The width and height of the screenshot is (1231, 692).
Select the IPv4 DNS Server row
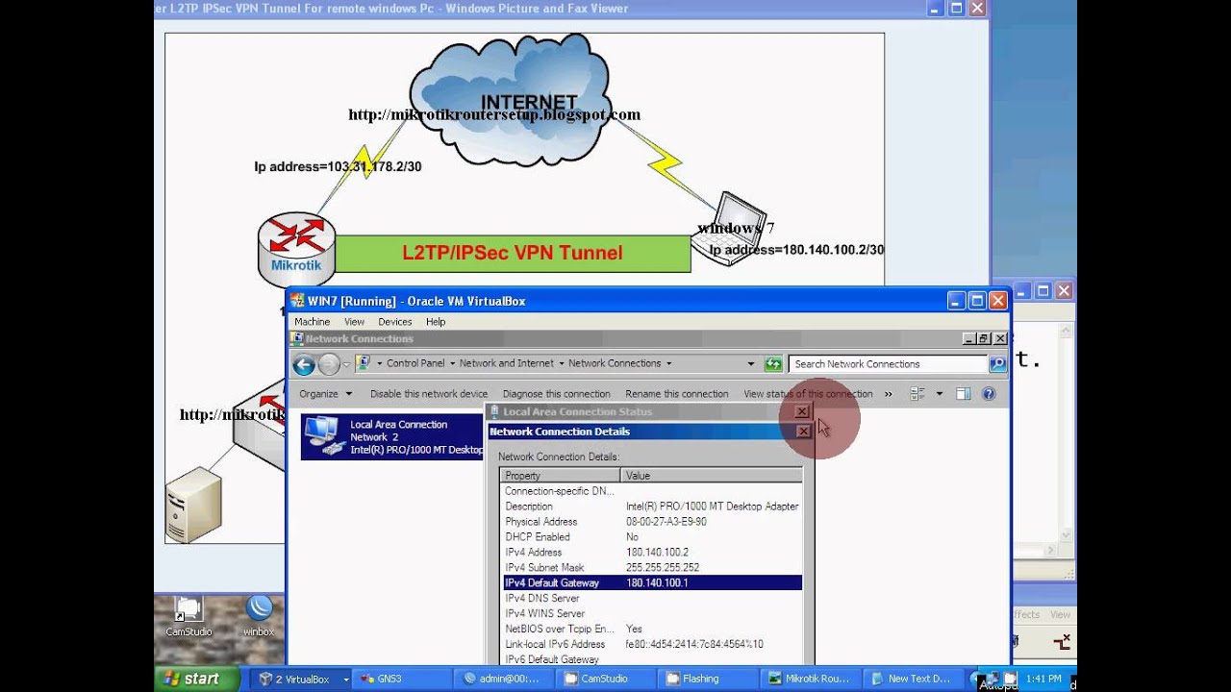pyautogui.click(x=652, y=599)
